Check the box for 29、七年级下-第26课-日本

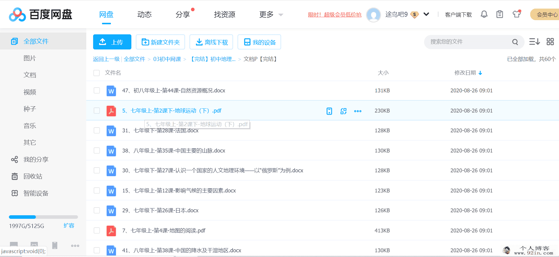point(97,210)
